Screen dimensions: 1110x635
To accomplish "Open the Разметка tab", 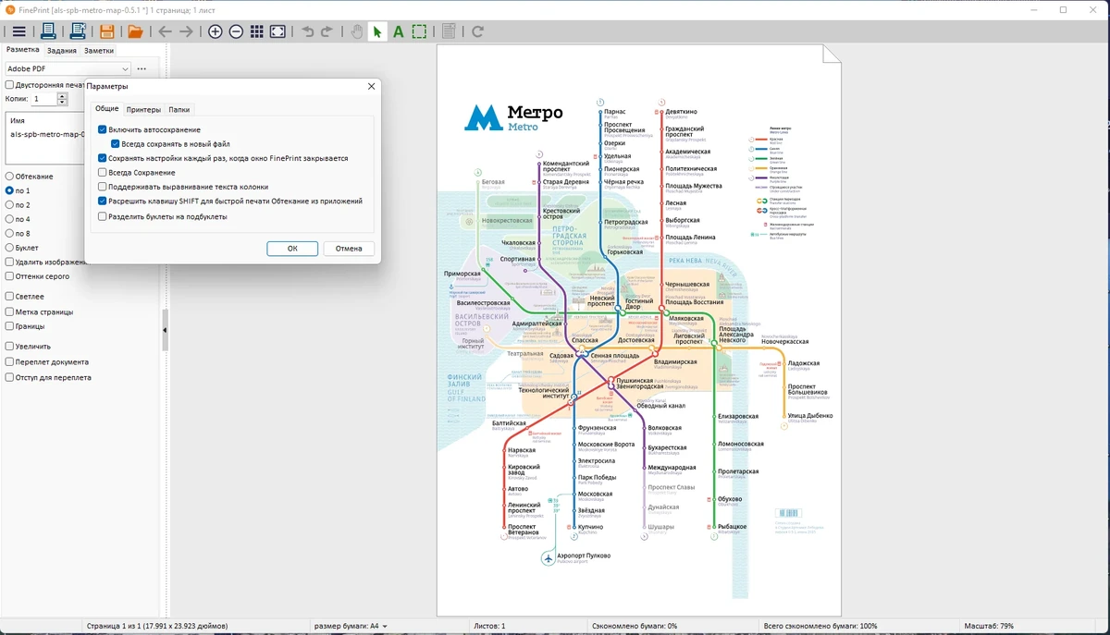I will [x=23, y=50].
